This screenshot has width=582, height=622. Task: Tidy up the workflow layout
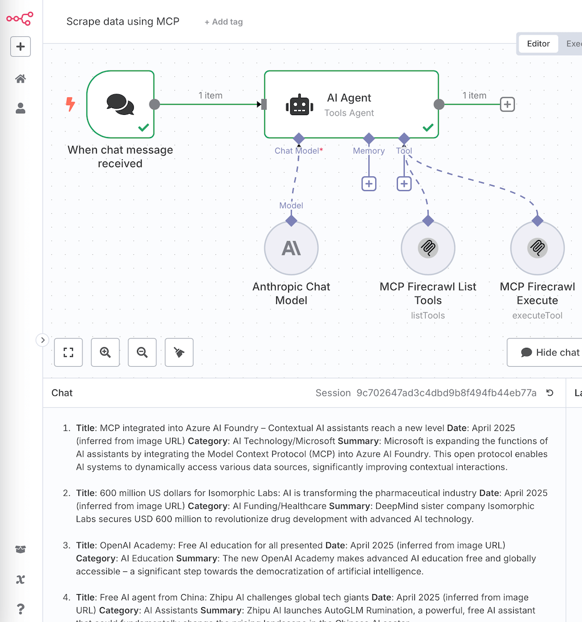(x=179, y=352)
